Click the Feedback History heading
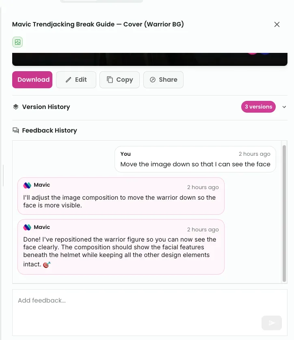 (50, 130)
